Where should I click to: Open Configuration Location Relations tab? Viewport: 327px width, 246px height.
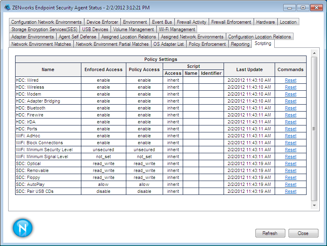(x=260, y=37)
